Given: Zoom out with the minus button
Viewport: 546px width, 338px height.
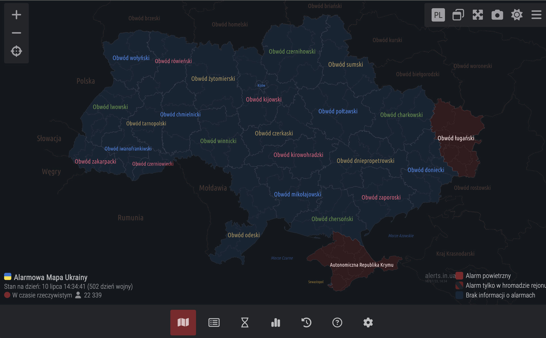Looking at the screenshot, I should (16, 33).
